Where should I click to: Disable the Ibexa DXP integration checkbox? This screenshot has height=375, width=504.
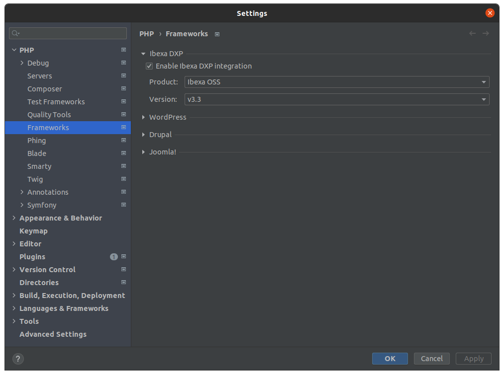pos(149,66)
